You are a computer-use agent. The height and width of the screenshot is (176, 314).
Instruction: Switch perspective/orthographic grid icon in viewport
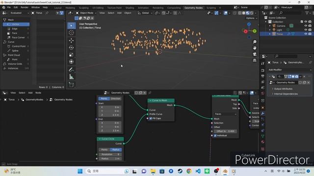(x=255, y=60)
